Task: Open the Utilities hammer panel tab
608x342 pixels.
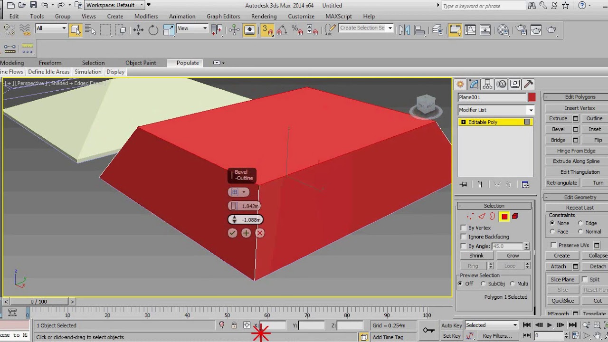Action: tap(529, 84)
